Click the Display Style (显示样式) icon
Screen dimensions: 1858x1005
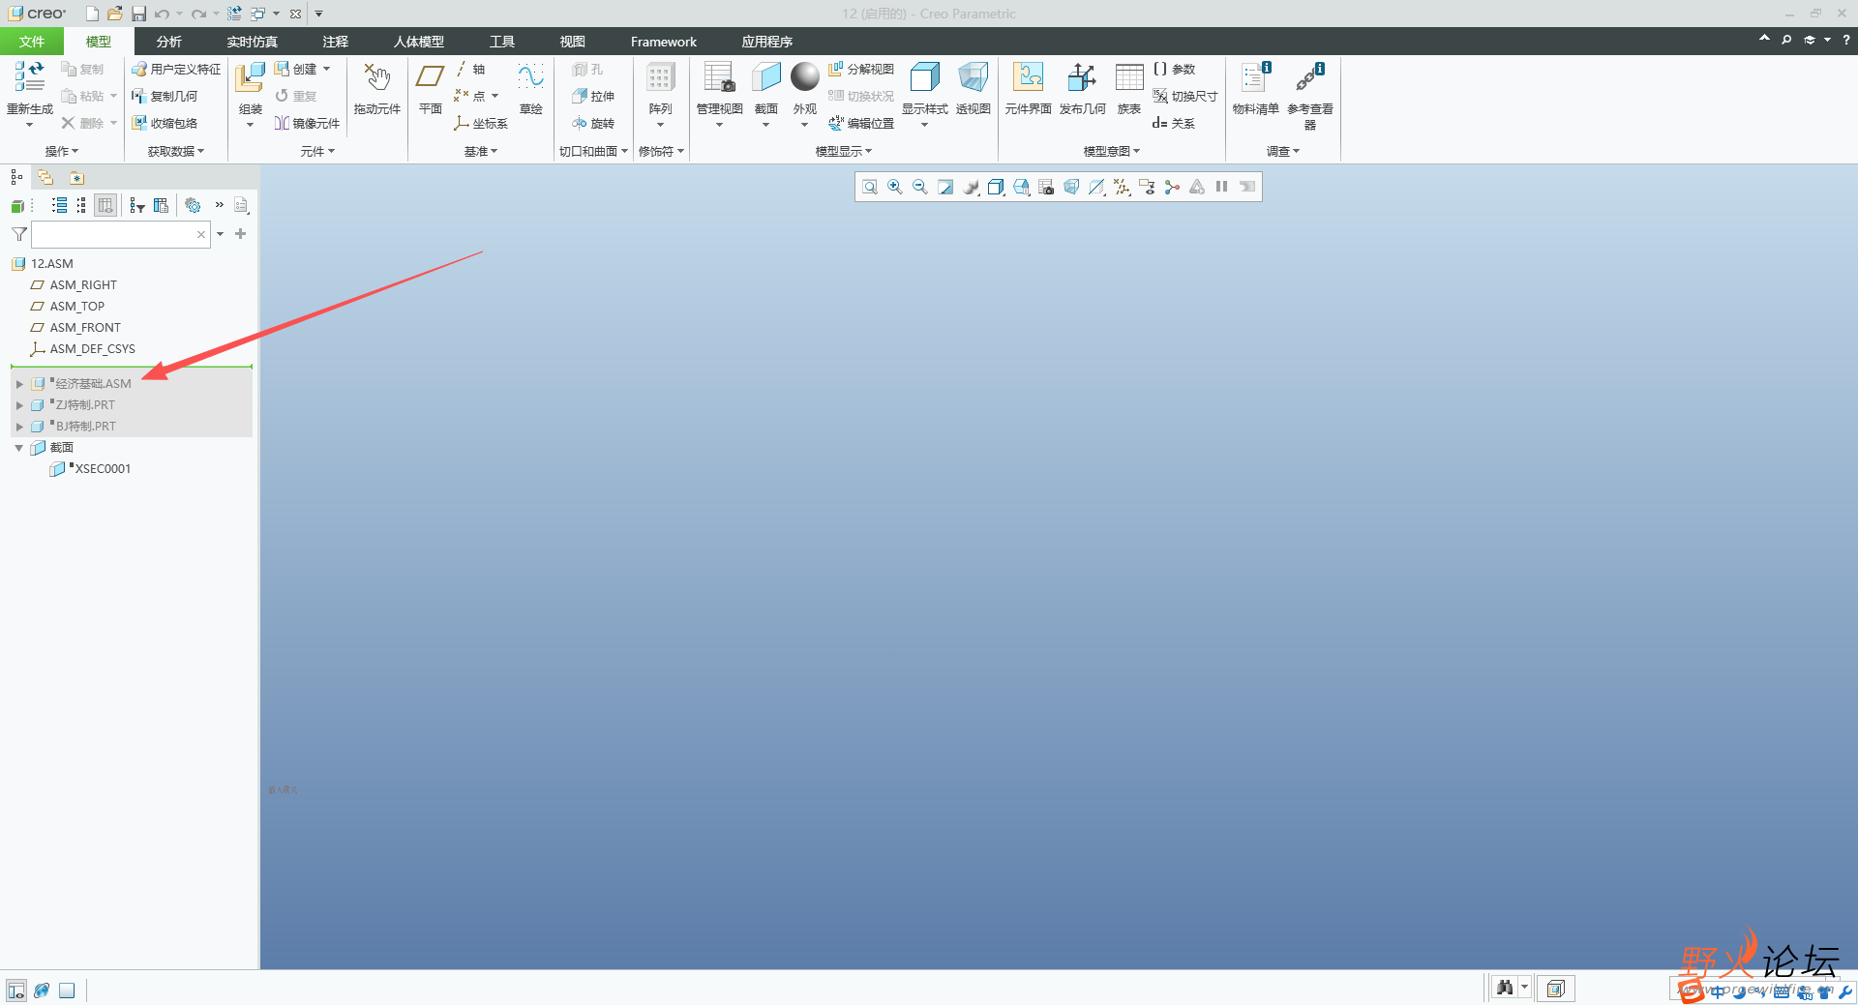coord(925,76)
